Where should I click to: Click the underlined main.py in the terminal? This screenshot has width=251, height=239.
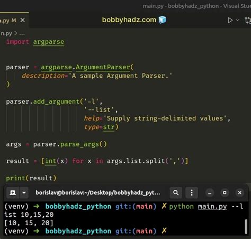click(212, 207)
